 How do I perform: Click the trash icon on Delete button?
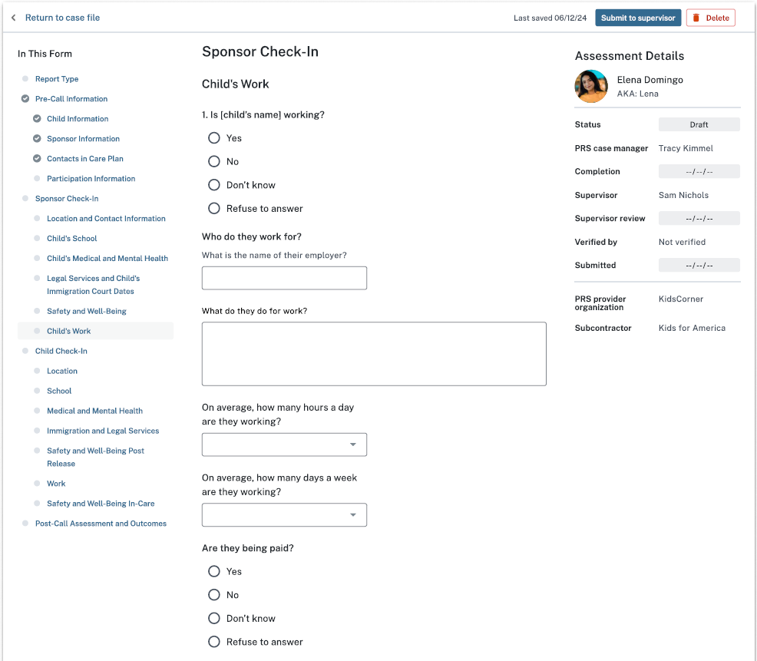coord(696,18)
